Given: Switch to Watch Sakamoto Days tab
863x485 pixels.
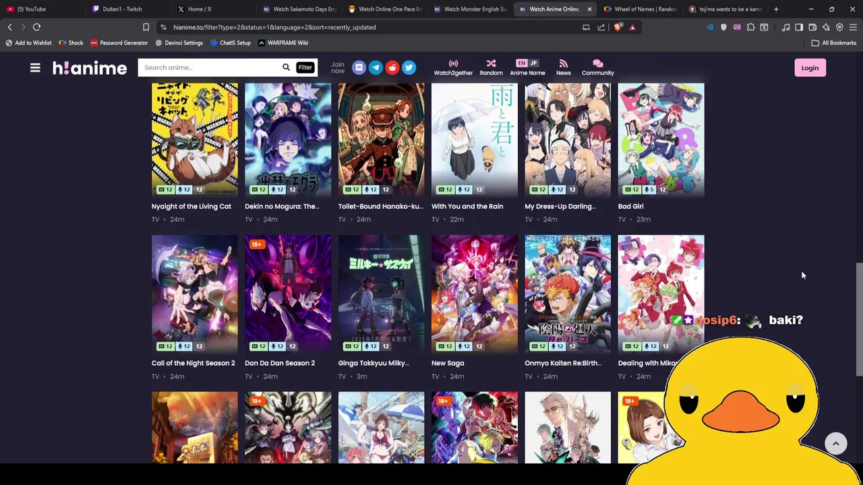Looking at the screenshot, I should [x=299, y=9].
